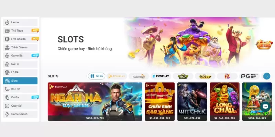275x137 pixels.
Task: Open the Ngân Hà Đại Chiến game
Action: [x=95, y=101]
